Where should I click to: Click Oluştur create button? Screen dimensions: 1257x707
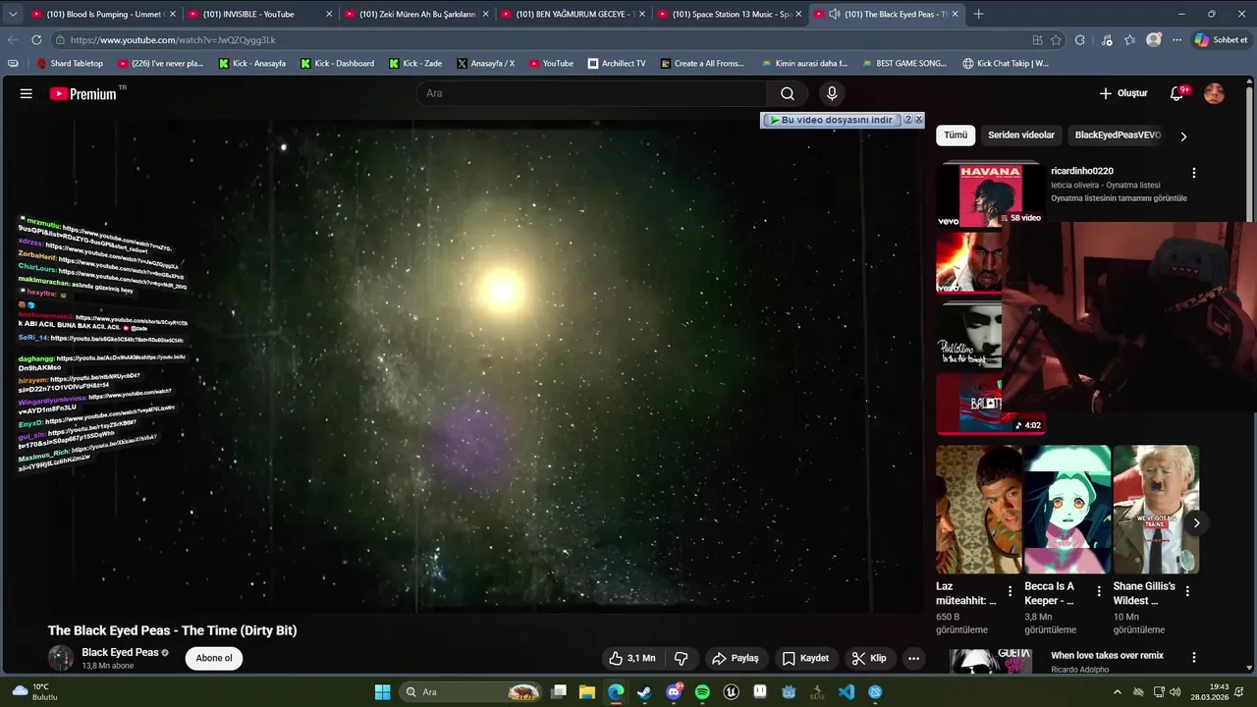(x=1123, y=93)
